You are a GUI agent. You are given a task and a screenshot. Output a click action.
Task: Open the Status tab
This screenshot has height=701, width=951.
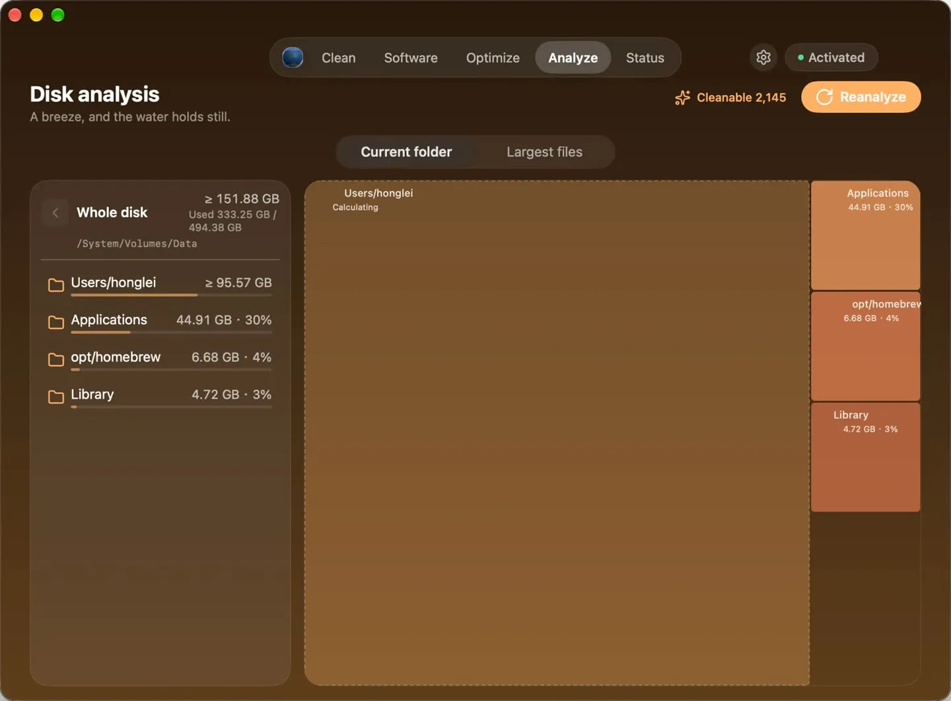(645, 57)
